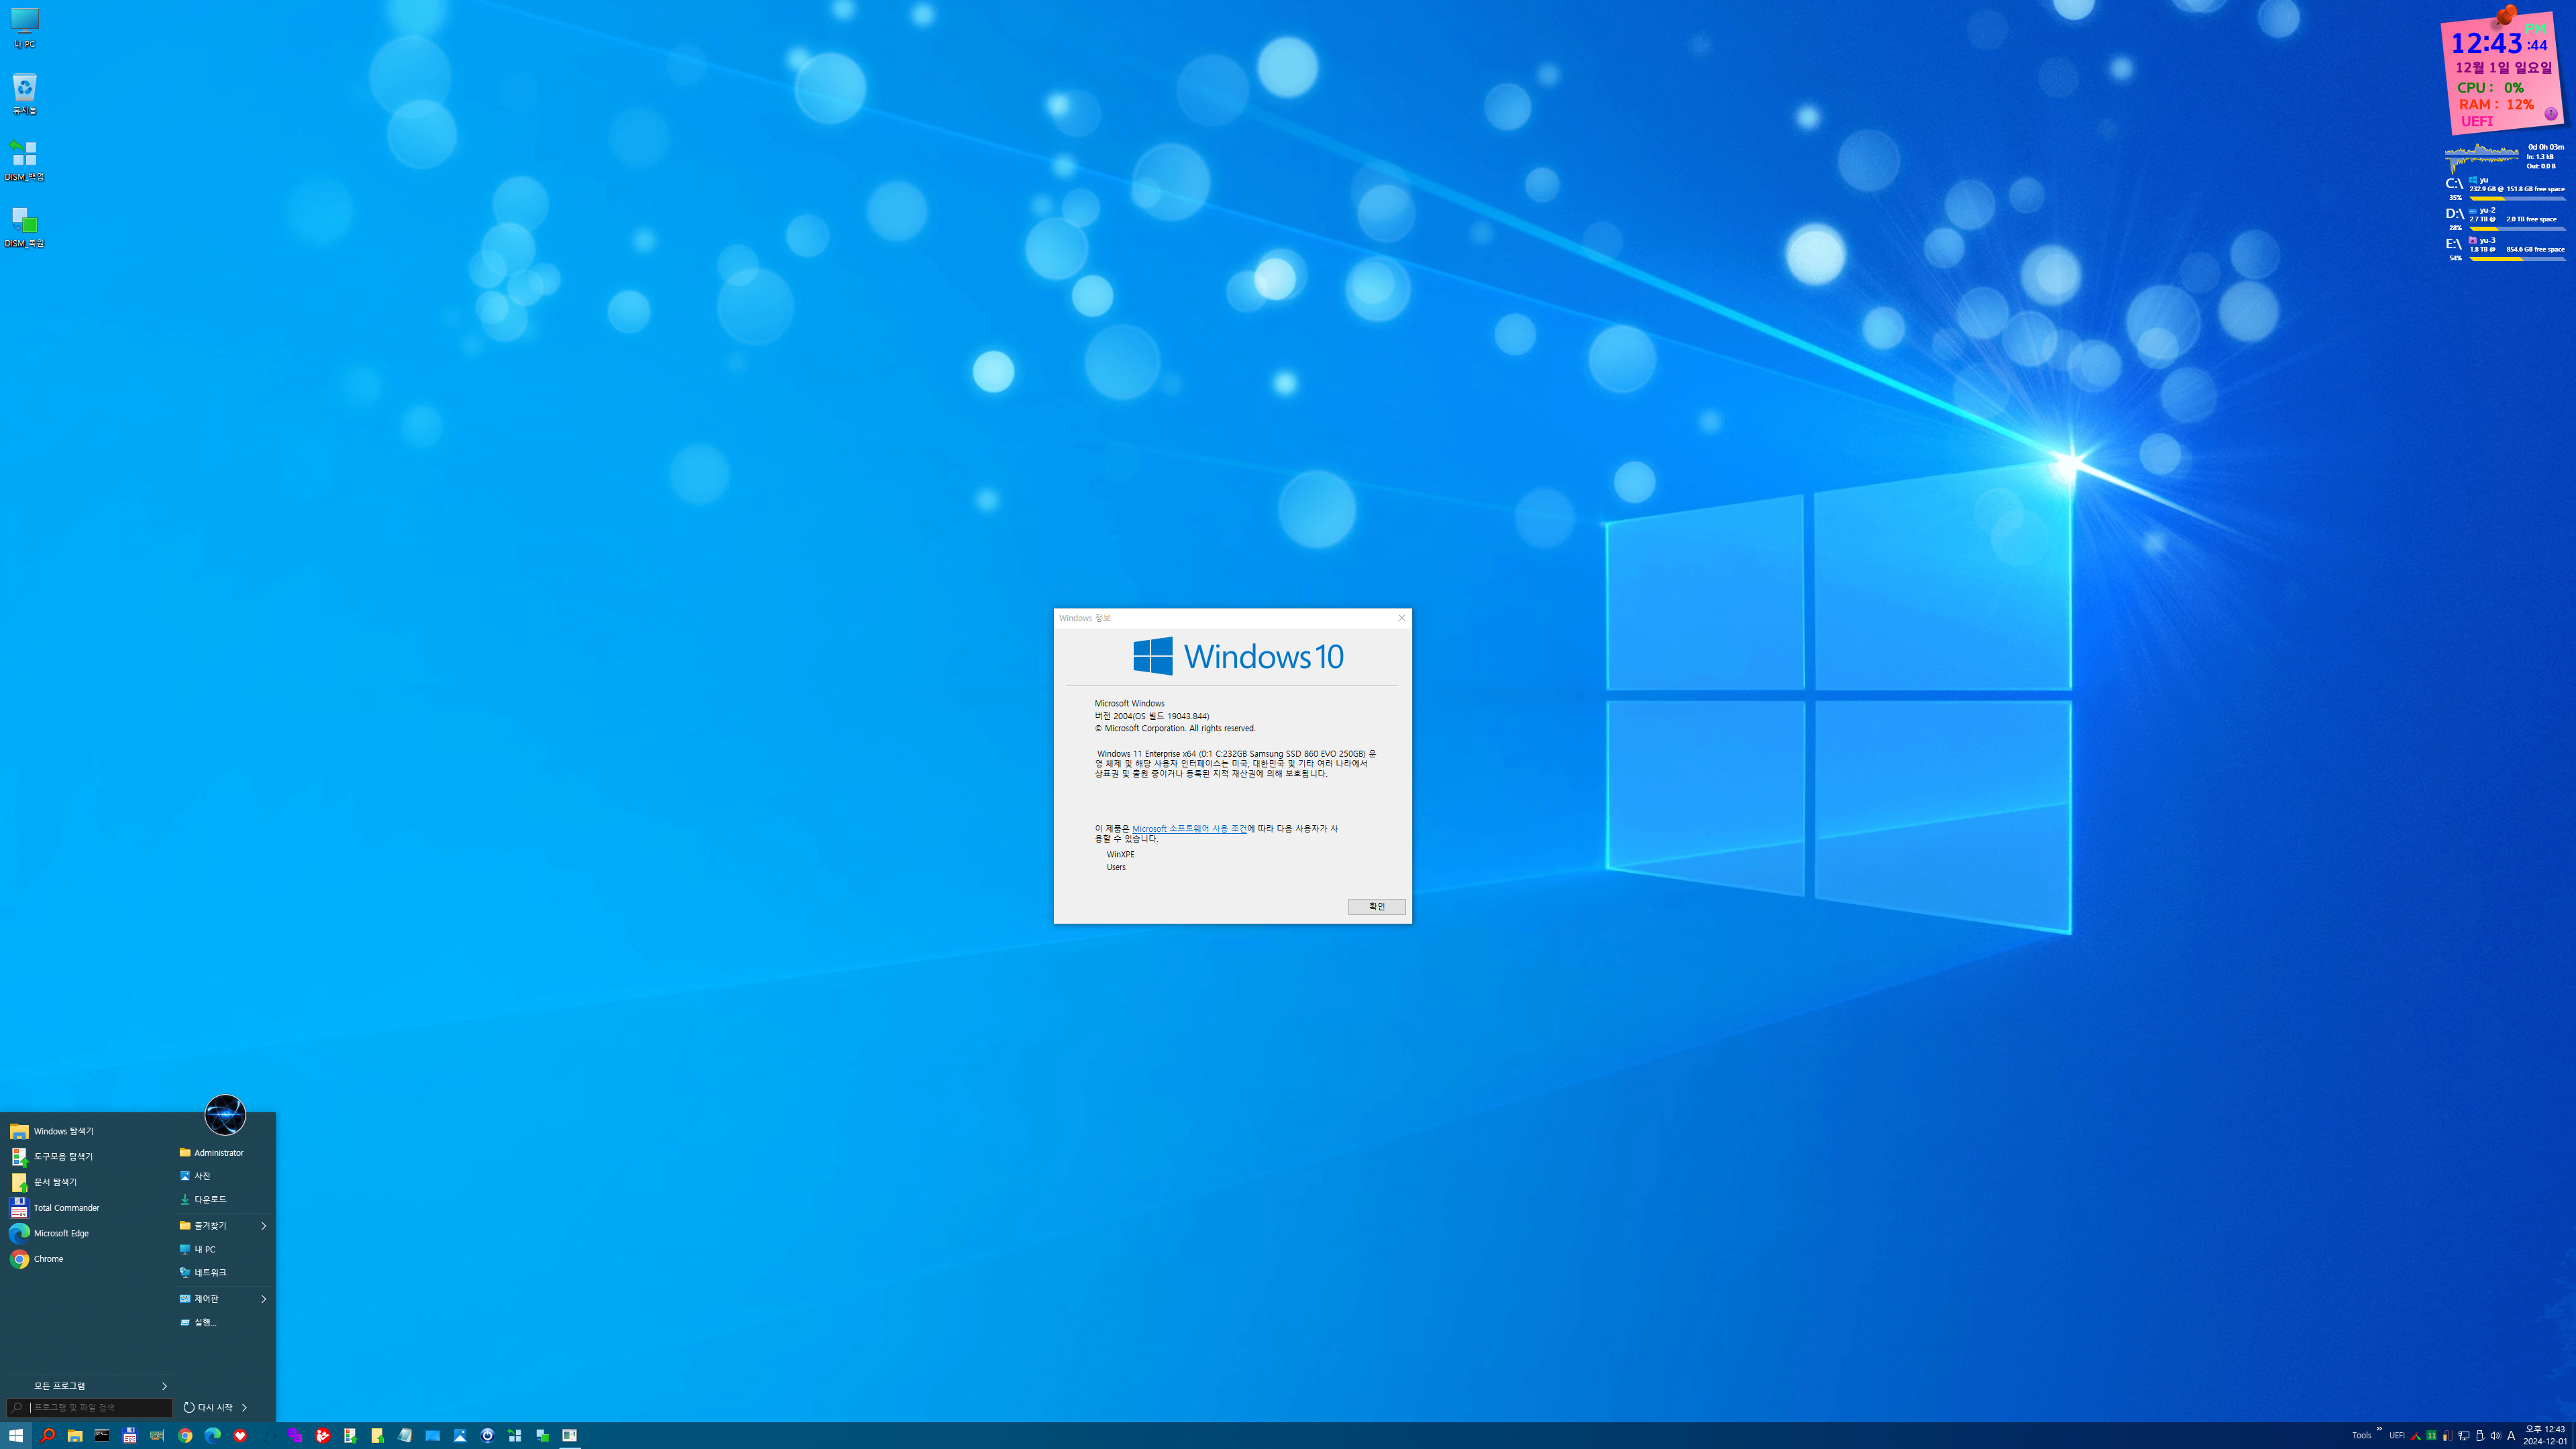Click the red reader icon on taskbar
Screen dimensions: 2576x1449
tap(322, 1435)
